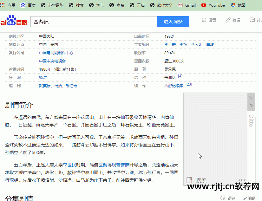Open the 观音菩萨 link in plot text
This screenshot has width=262, height=201.
coord(121,165)
